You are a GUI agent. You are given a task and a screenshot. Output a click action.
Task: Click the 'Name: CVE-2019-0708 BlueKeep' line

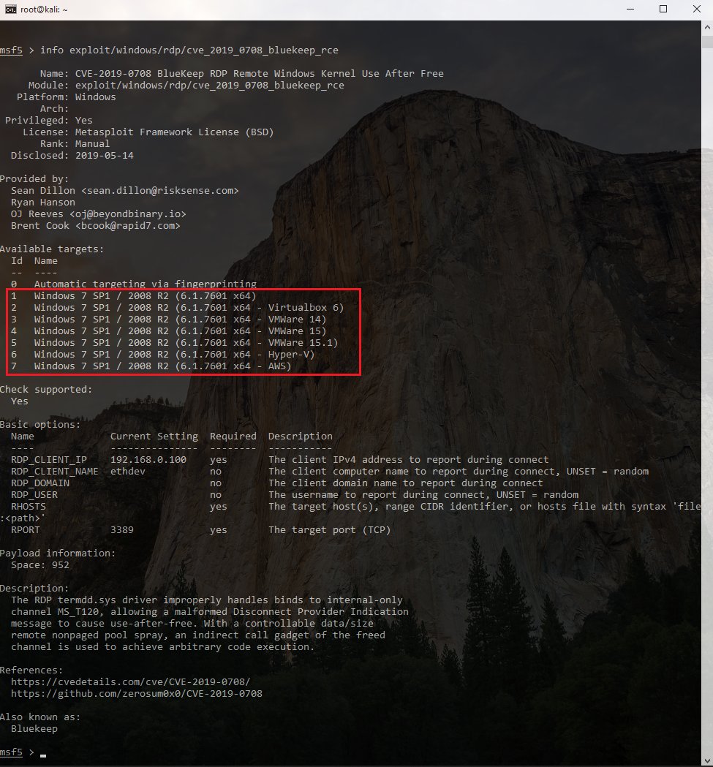tap(242, 74)
